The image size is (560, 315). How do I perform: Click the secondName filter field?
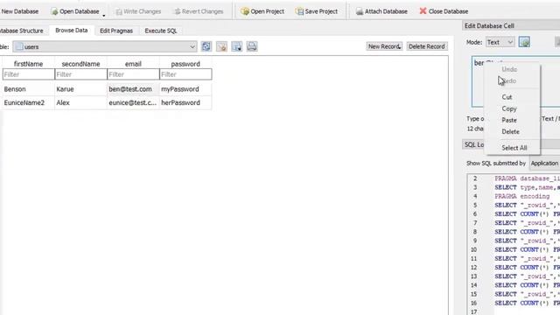(x=80, y=74)
